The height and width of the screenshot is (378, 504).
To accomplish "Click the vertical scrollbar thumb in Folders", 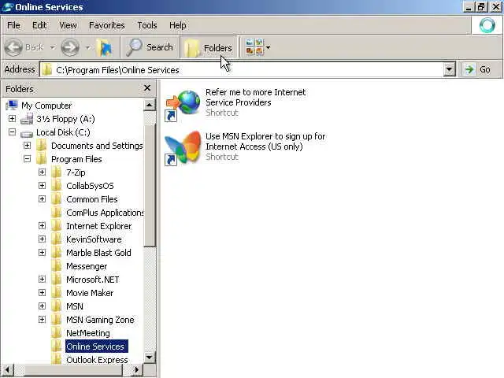I will pyautogui.click(x=149, y=186).
